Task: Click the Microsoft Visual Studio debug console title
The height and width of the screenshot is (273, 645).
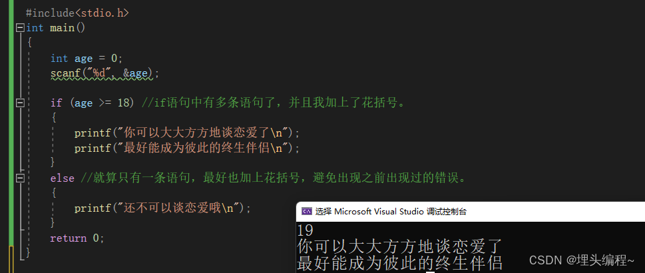Action: pyautogui.click(x=391, y=212)
